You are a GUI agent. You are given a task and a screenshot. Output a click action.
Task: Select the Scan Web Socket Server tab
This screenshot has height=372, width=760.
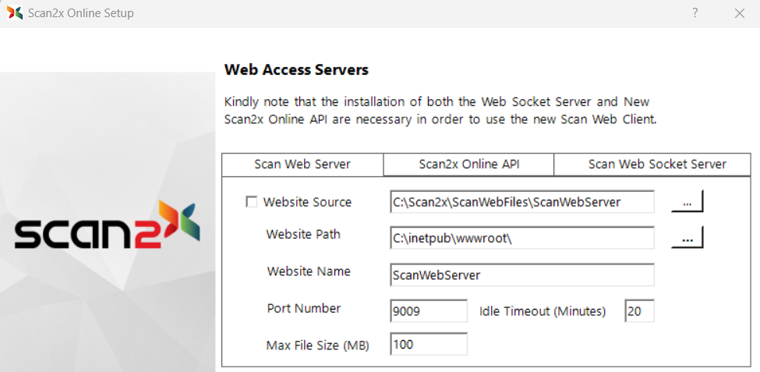tap(656, 165)
